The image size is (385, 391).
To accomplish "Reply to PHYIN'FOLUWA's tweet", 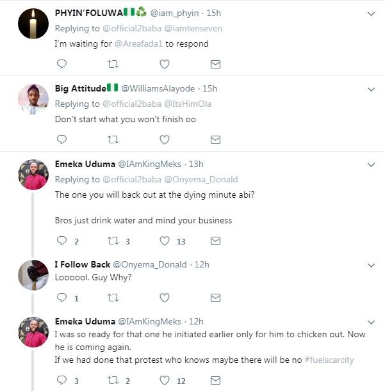I will tap(62, 64).
